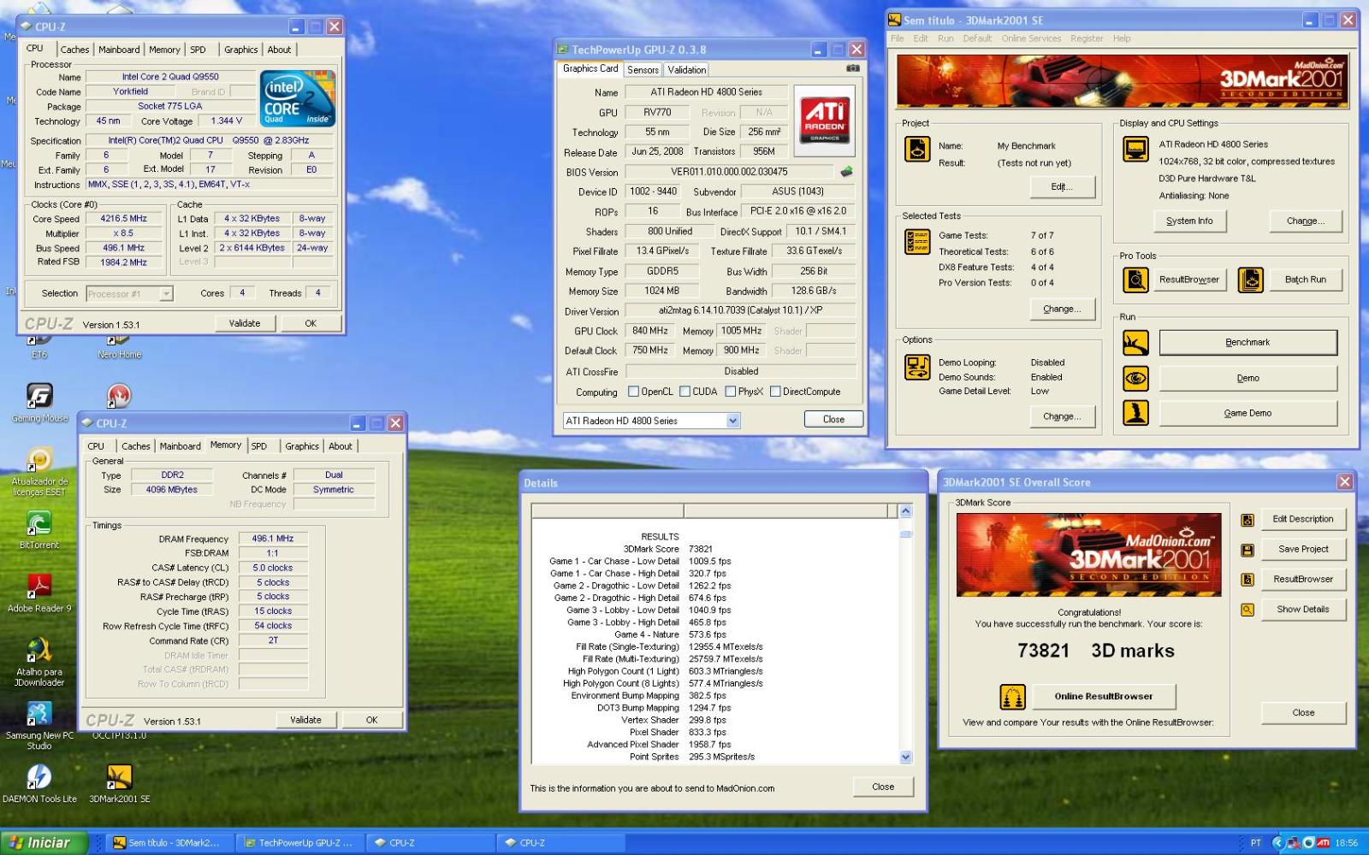The height and width of the screenshot is (855, 1369).
Task: Click Change... in Display and CPU Settings
Action: [1305, 221]
